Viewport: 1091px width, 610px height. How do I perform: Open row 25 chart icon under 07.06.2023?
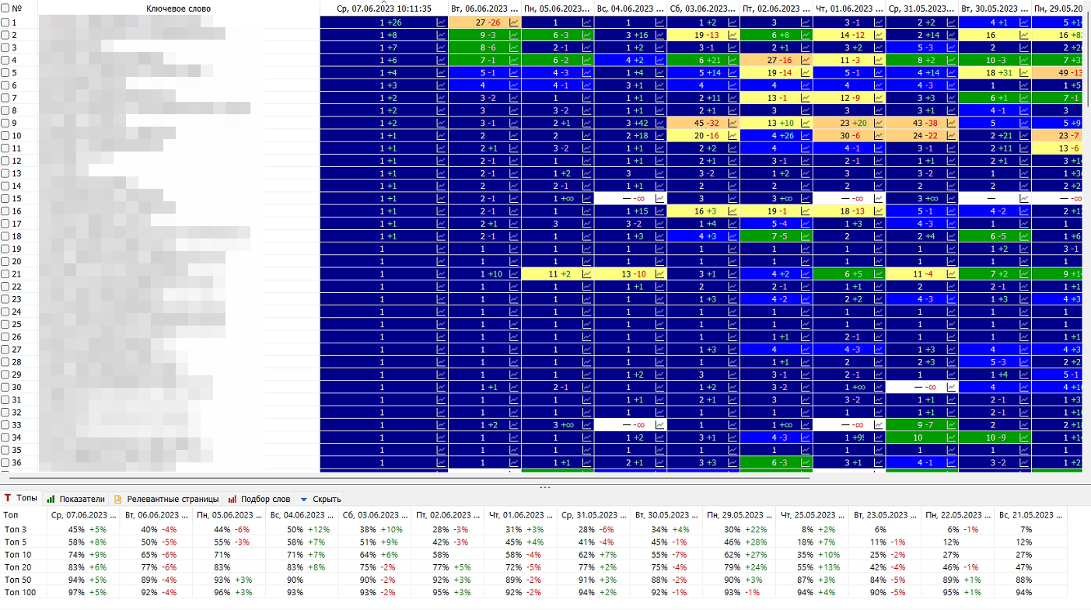[441, 323]
